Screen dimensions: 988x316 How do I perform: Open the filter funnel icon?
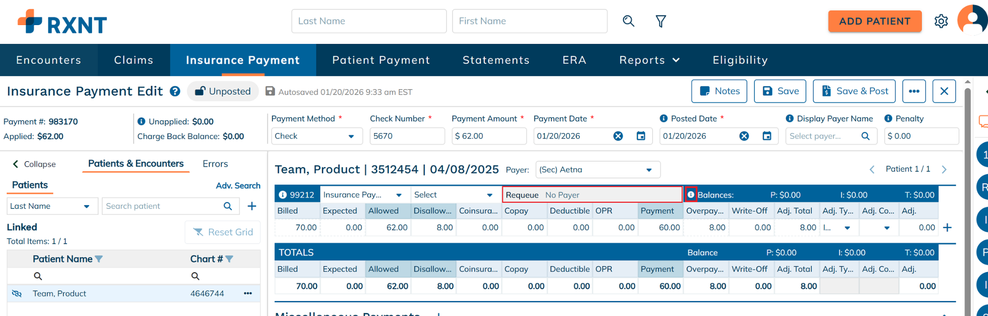point(660,21)
